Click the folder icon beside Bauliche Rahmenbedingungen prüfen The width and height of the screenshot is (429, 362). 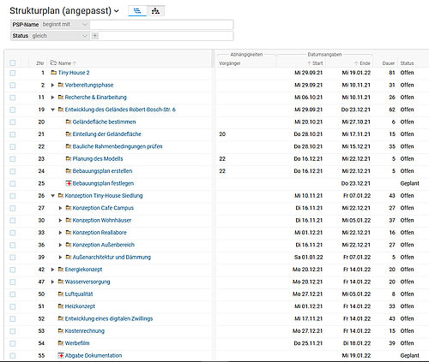[69, 146]
